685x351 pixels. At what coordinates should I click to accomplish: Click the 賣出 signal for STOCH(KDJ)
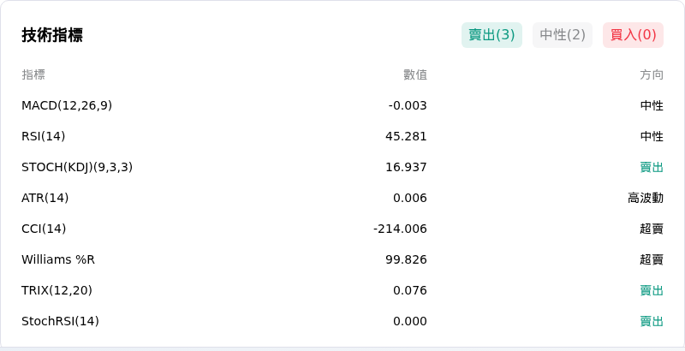point(652,167)
